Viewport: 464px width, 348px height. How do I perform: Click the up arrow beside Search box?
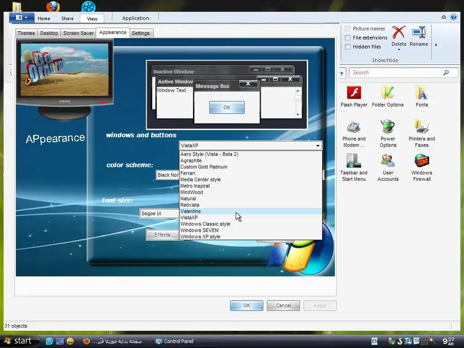[x=342, y=73]
